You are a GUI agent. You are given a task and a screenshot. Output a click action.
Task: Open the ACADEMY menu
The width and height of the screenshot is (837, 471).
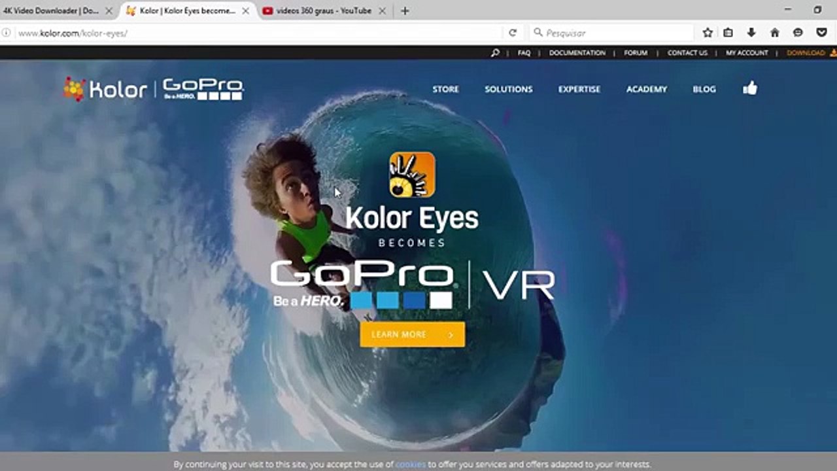coord(647,89)
